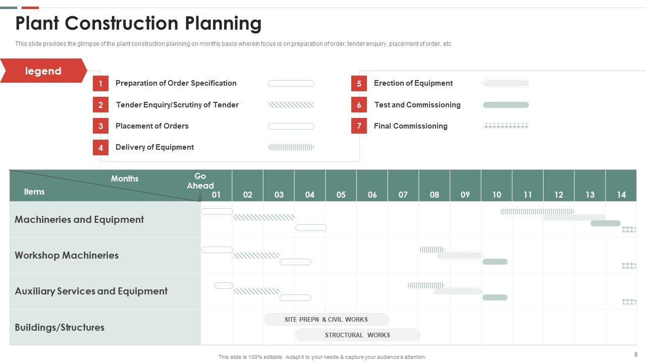Click the red number 5 legend box

(359, 84)
